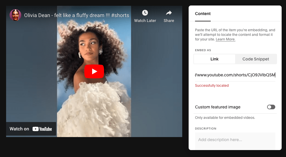
Task: Open the video title link
Action: (x=77, y=15)
